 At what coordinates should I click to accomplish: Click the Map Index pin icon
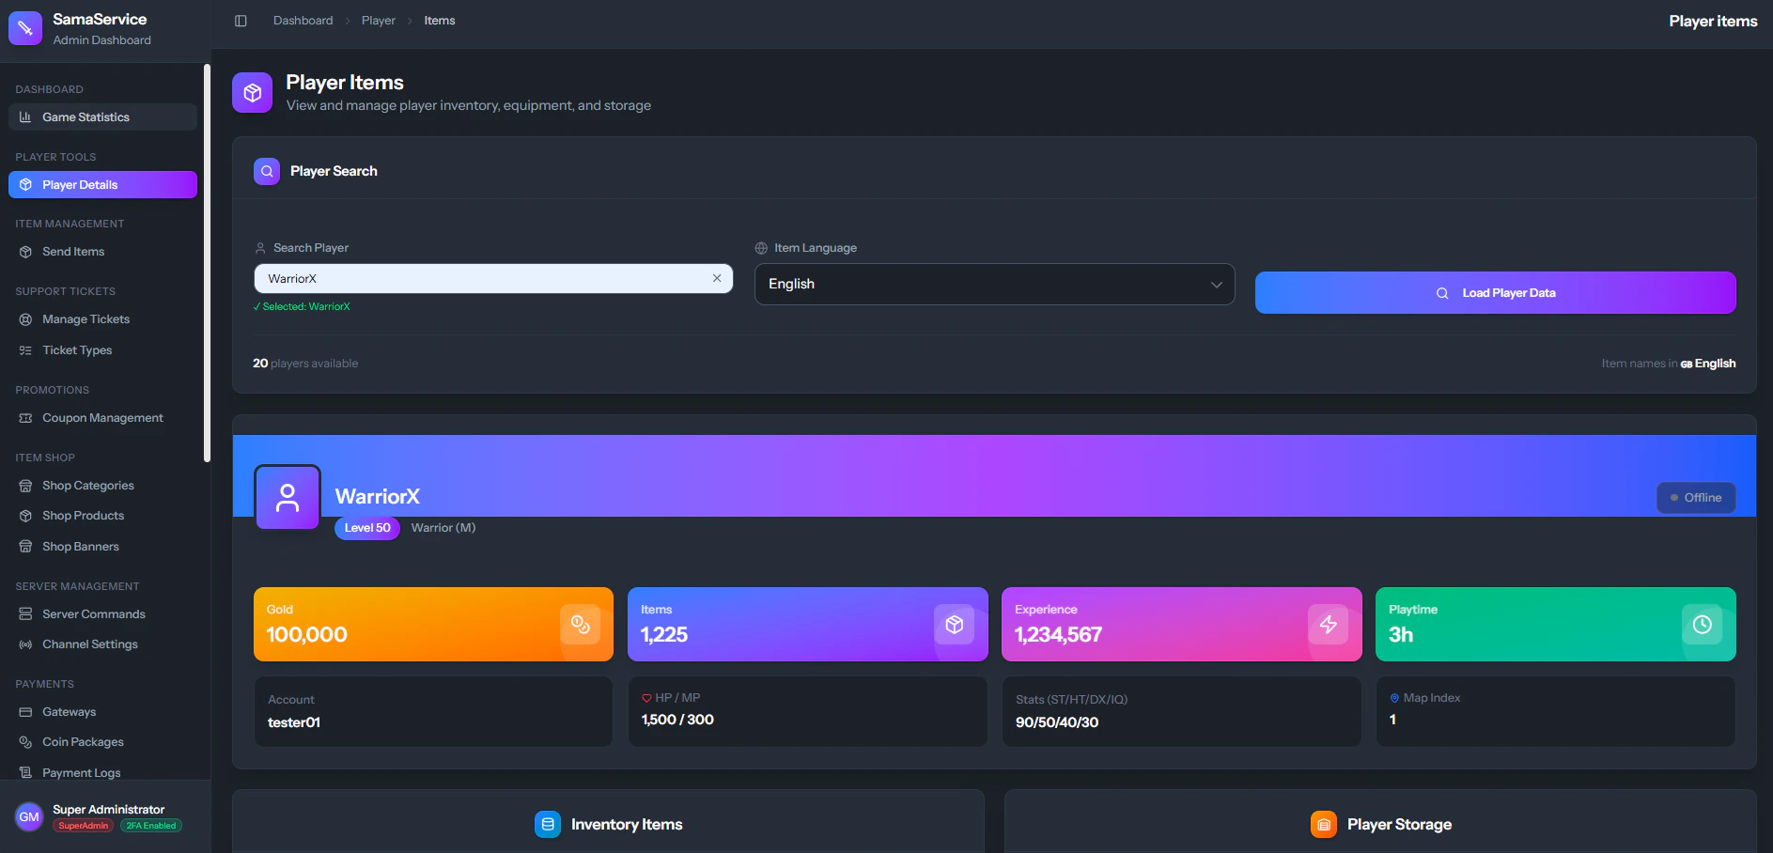coord(1394,698)
